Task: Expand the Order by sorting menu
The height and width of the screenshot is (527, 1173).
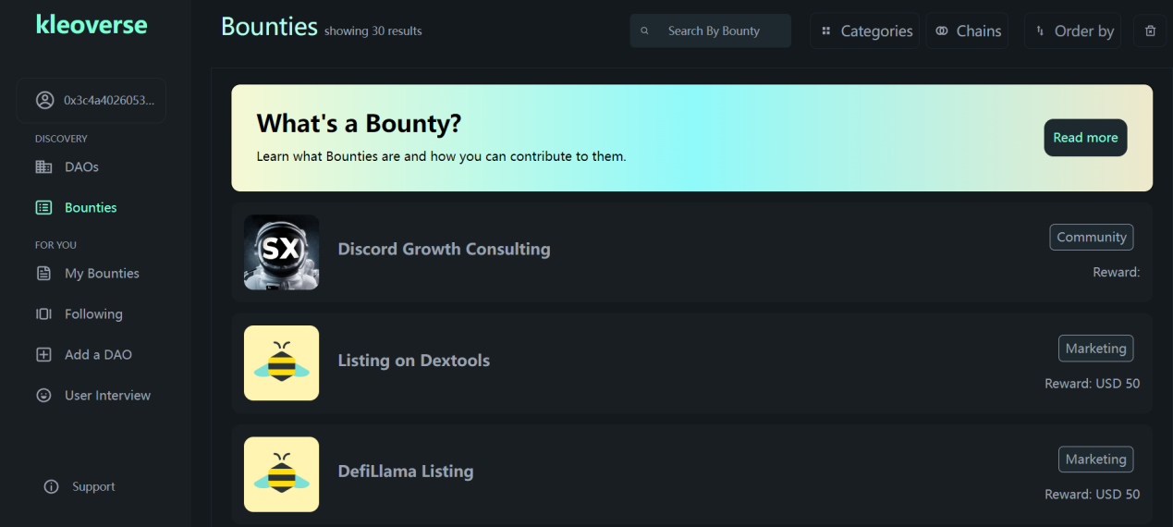Action: [1072, 31]
